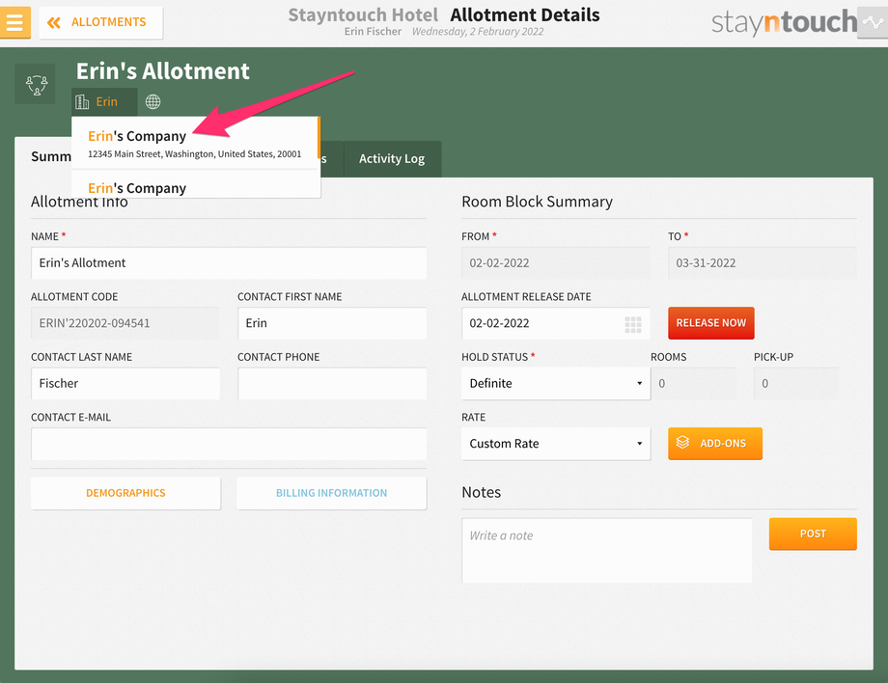Click the group allotment icon
The height and width of the screenshot is (683, 888).
(35, 84)
